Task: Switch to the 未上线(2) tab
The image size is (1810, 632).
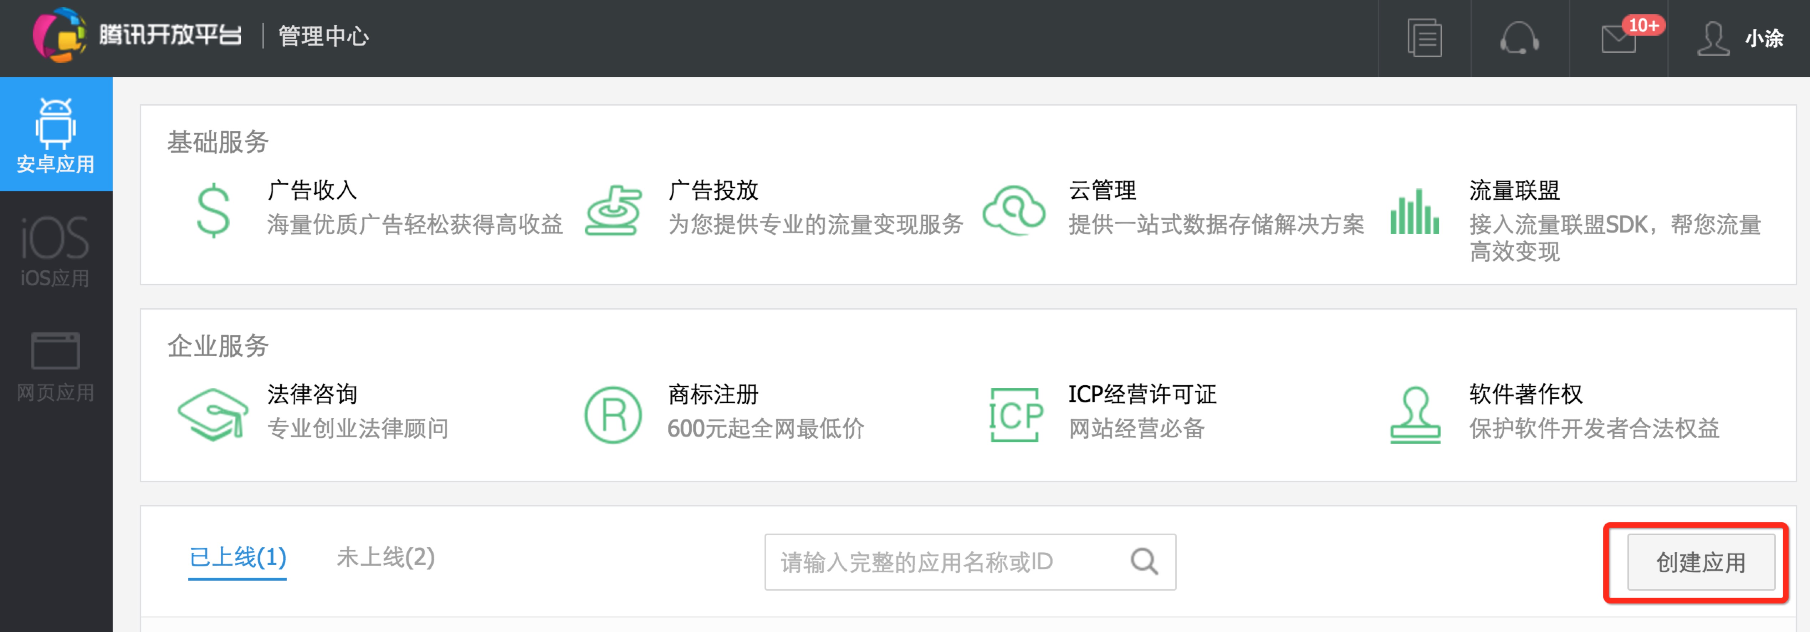Action: click(x=386, y=557)
